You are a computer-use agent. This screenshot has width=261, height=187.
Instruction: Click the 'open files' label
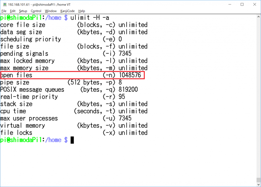[16, 75]
